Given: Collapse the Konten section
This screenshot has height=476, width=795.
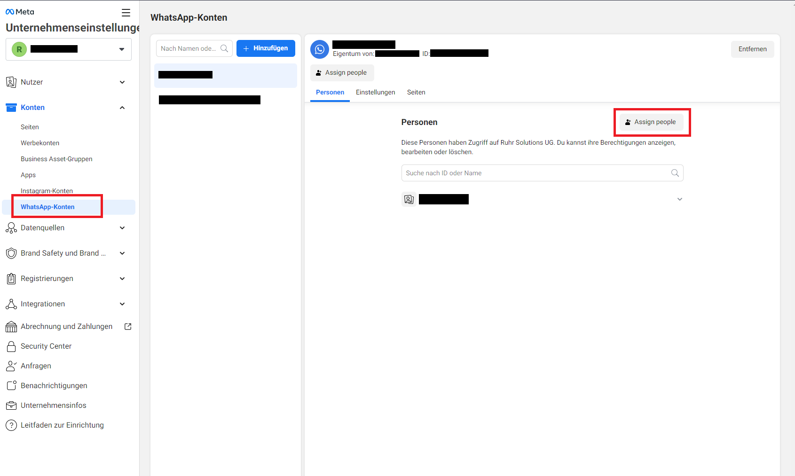Looking at the screenshot, I should click(x=122, y=108).
